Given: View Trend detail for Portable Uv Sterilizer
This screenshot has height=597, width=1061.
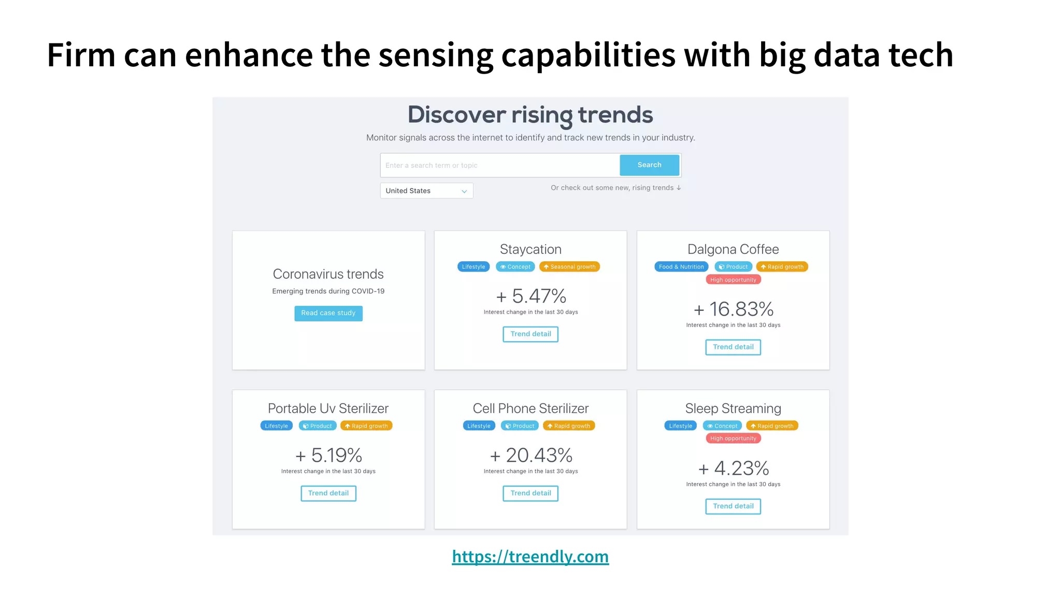Looking at the screenshot, I should click(328, 493).
